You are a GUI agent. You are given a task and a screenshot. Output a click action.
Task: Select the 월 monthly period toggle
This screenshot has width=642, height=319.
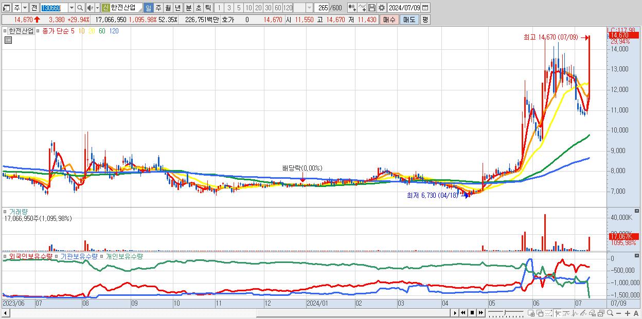(x=168, y=8)
